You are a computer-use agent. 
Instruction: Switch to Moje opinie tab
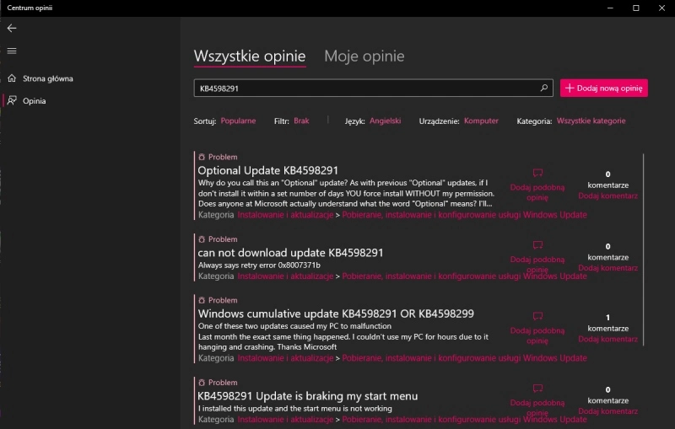364,56
